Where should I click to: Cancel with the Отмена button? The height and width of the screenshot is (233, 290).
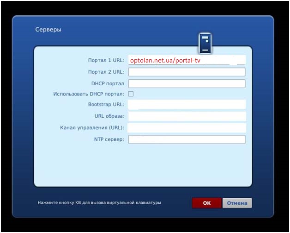tap(237, 203)
